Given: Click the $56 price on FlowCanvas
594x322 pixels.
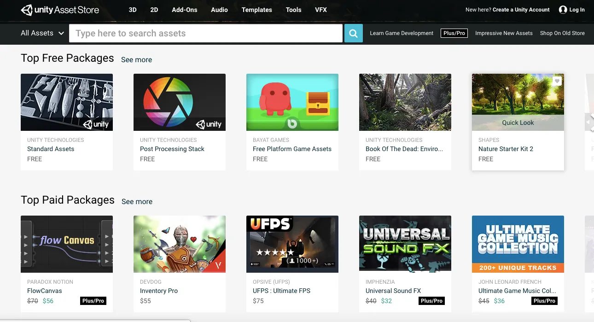Looking at the screenshot, I should point(48,301).
